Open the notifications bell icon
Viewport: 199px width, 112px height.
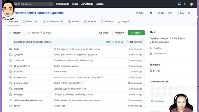tap(179, 4)
